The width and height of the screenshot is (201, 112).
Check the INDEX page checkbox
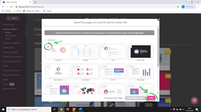[76, 46]
